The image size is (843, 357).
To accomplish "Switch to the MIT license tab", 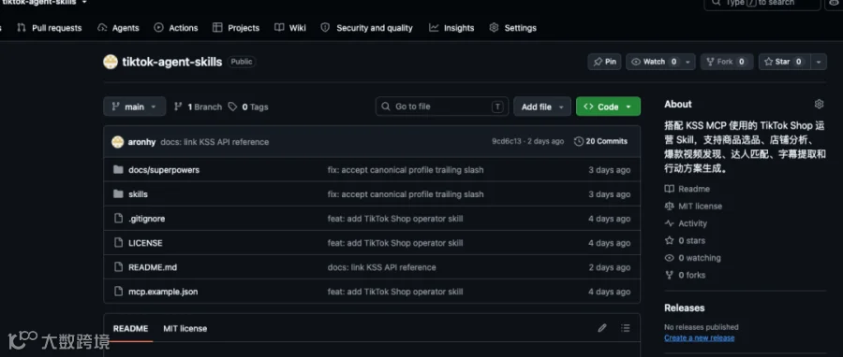I will pos(185,329).
